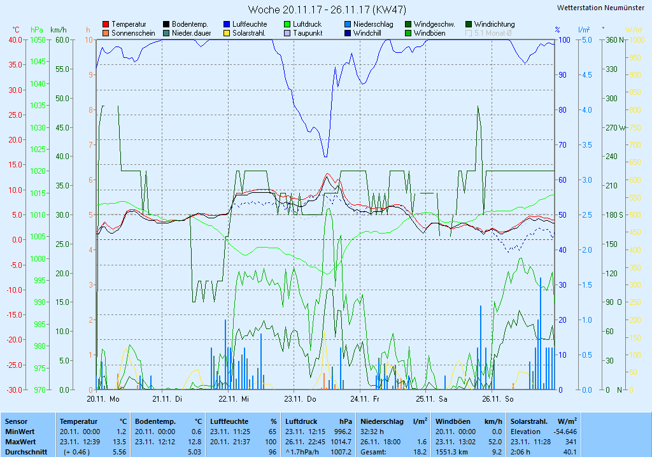Select the bright green Luftdruck legend marker

pyautogui.click(x=287, y=24)
